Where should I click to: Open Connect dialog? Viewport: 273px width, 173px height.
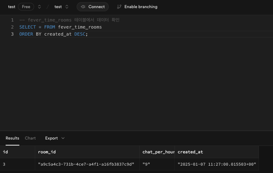(93, 7)
